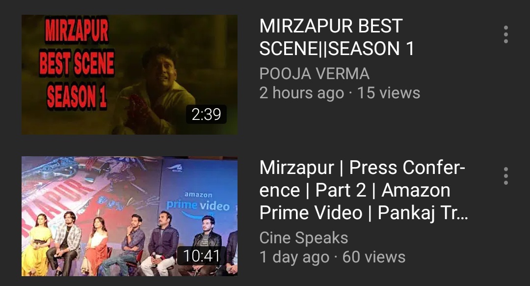Open title MIRZAPUR BEST SCENE||SEASON 1
The height and width of the screenshot is (286, 530).
[337, 37]
